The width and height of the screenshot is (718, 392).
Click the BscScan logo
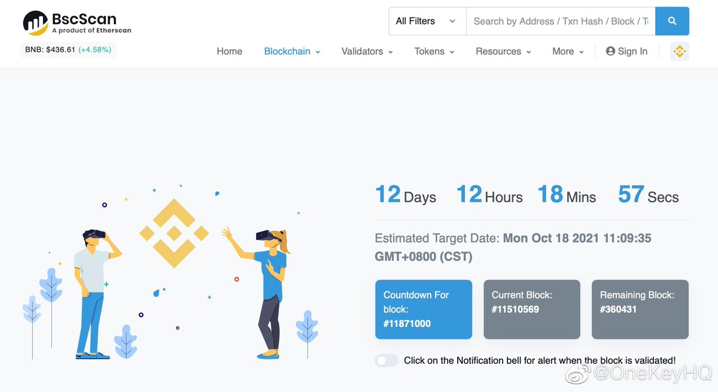point(77,22)
